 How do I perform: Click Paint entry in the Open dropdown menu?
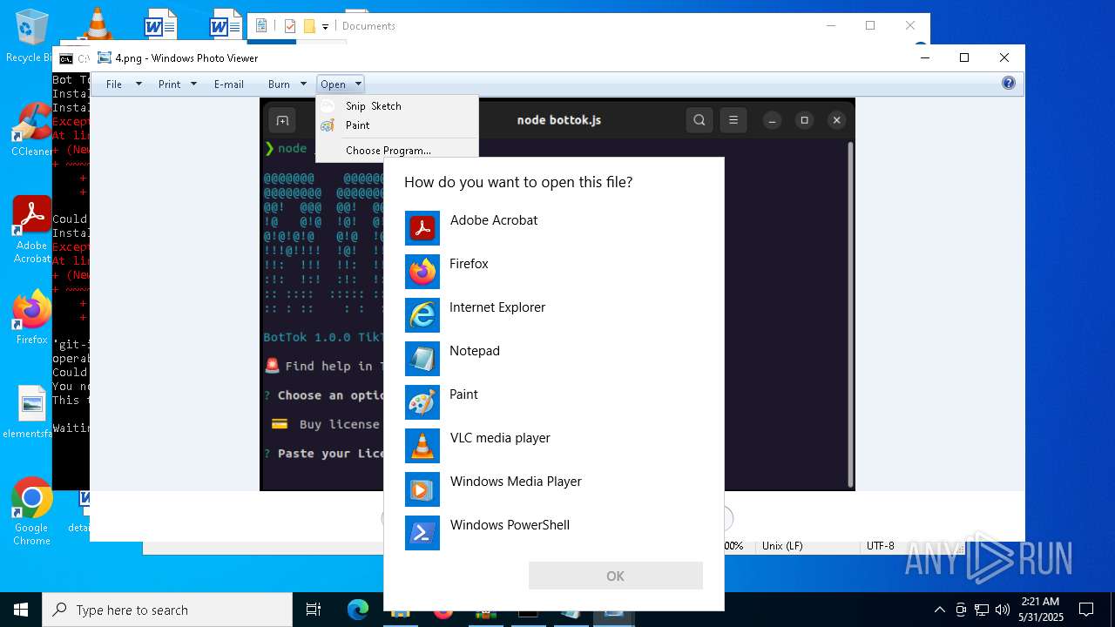click(397, 125)
